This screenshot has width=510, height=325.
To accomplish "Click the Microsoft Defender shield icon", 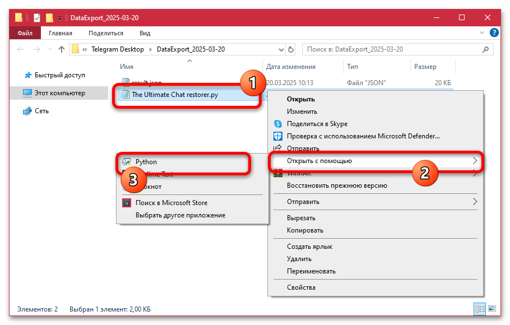I will 277,136.
